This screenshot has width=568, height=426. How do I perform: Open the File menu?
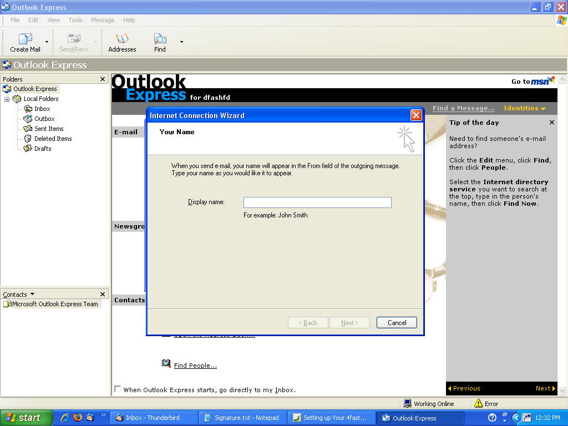tap(15, 20)
